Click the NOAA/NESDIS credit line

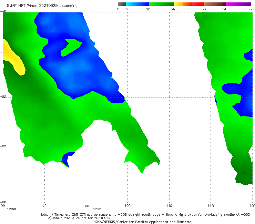coord(142,222)
